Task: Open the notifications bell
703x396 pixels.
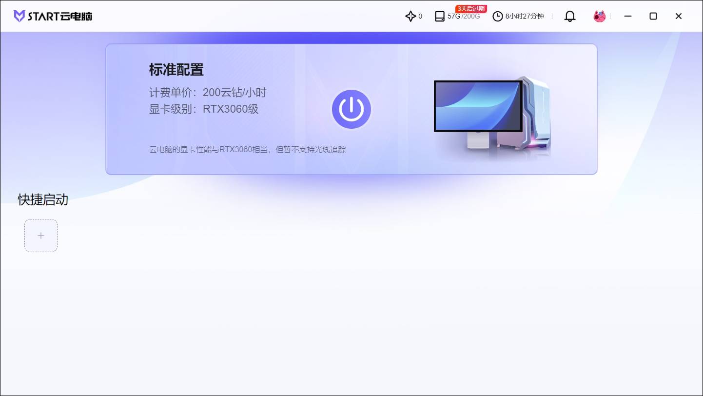Action: [x=570, y=16]
